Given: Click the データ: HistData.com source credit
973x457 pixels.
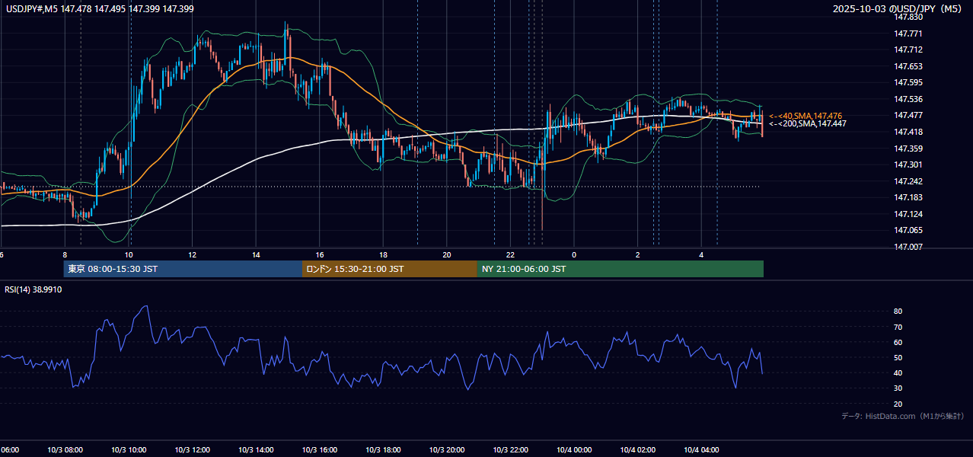Looking at the screenshot, I should (903, 416).
